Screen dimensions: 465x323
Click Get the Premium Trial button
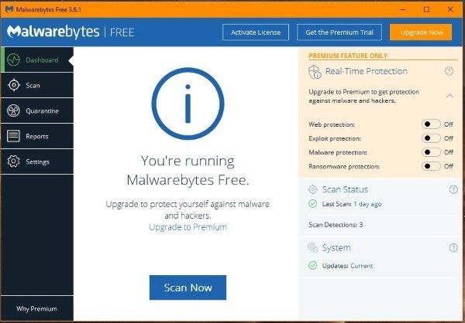click(x=339, y=32)
